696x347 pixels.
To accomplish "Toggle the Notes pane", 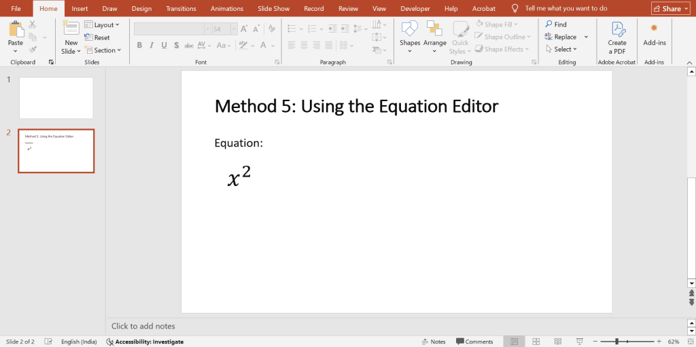I will (433, 342).
